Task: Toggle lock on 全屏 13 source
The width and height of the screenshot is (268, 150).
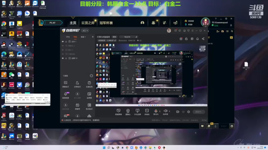Action: [x=66, y=58]
